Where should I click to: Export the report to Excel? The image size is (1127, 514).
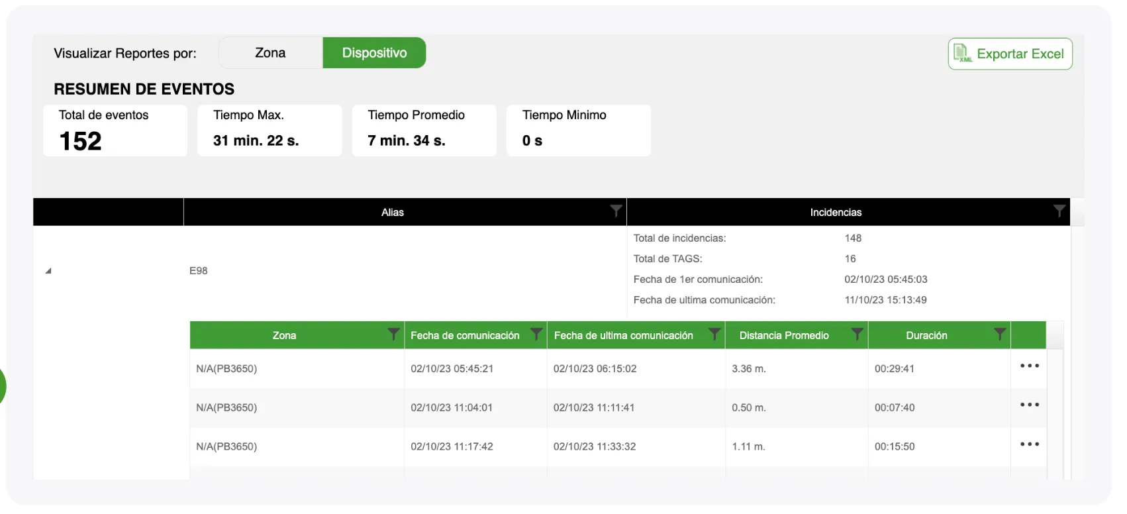pyautogui.click(x=1010, y=54)
